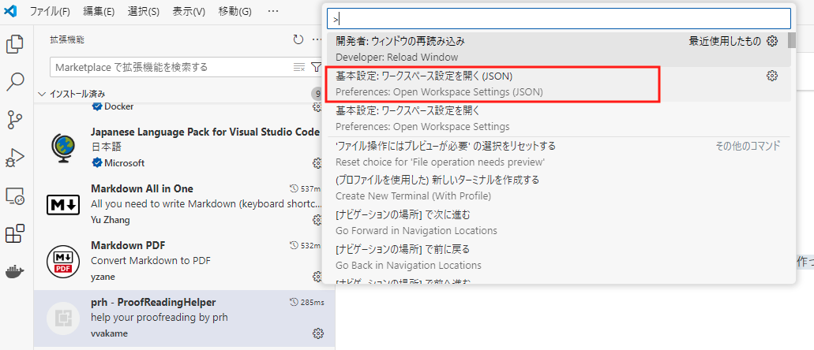814x350 pixels.
Task: Click the Yu Zhang publisher name
Action: click(111, 220)
